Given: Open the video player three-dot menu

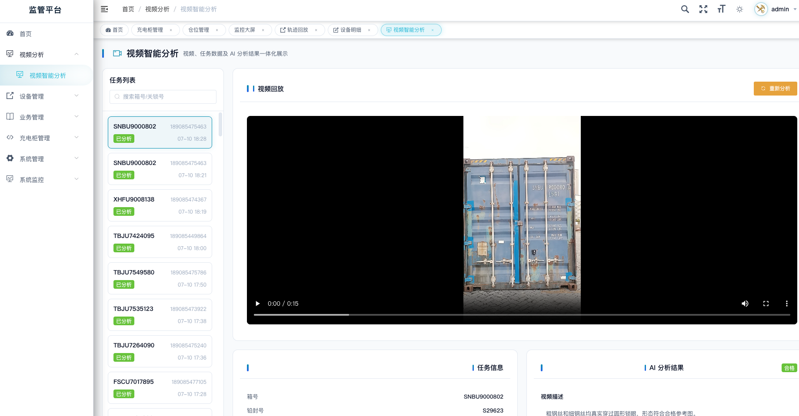Looking at the screenshot, I should click(x=787, y=304).
